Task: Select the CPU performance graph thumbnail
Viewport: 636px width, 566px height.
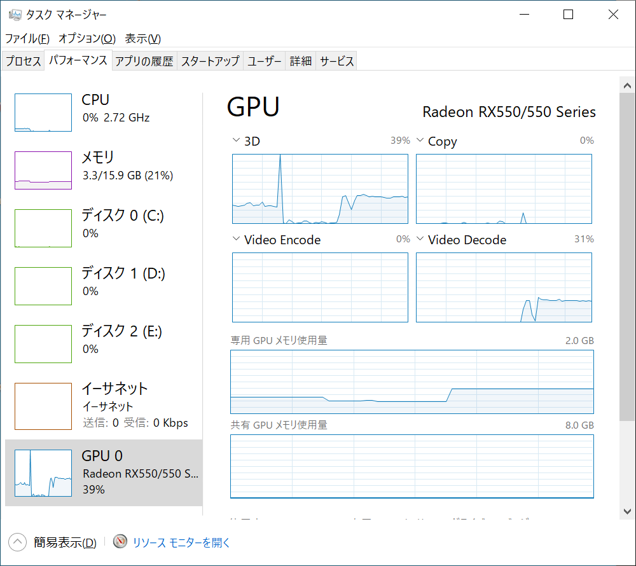Action: pos(43,113)
